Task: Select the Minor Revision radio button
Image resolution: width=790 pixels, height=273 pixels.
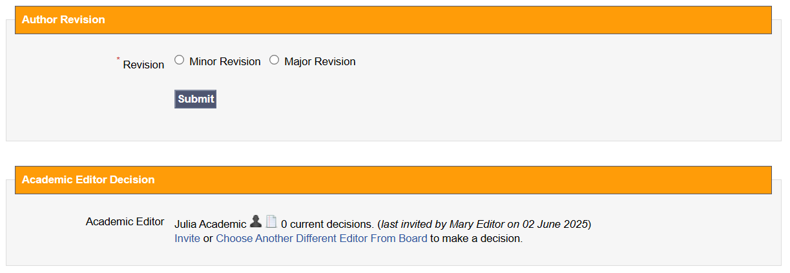Action: (180, 61)
